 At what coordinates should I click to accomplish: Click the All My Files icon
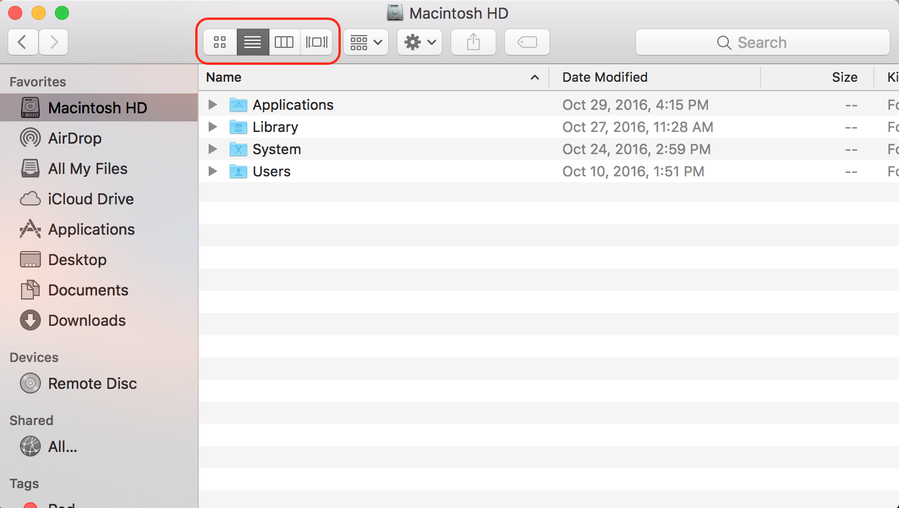pyautogui.click(x=30, y=168)
